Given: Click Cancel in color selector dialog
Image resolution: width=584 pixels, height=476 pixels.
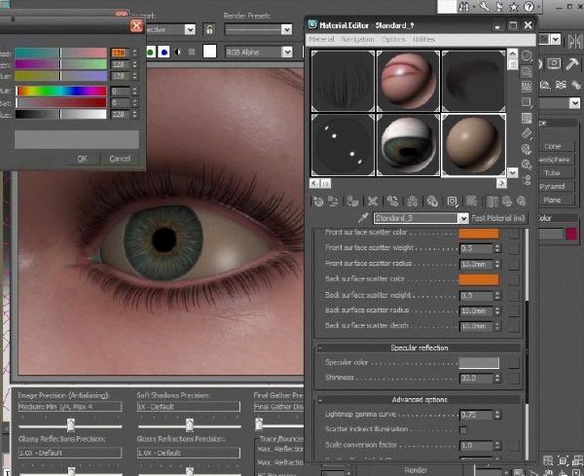Looking at the screenshot, I should click(120, 159).
